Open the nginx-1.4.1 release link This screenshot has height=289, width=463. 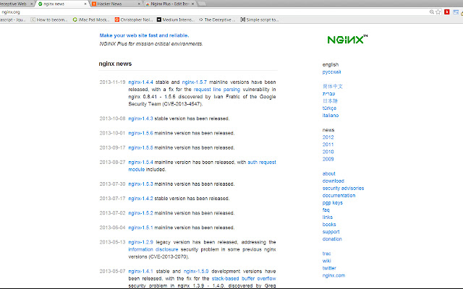coord(140,272)
